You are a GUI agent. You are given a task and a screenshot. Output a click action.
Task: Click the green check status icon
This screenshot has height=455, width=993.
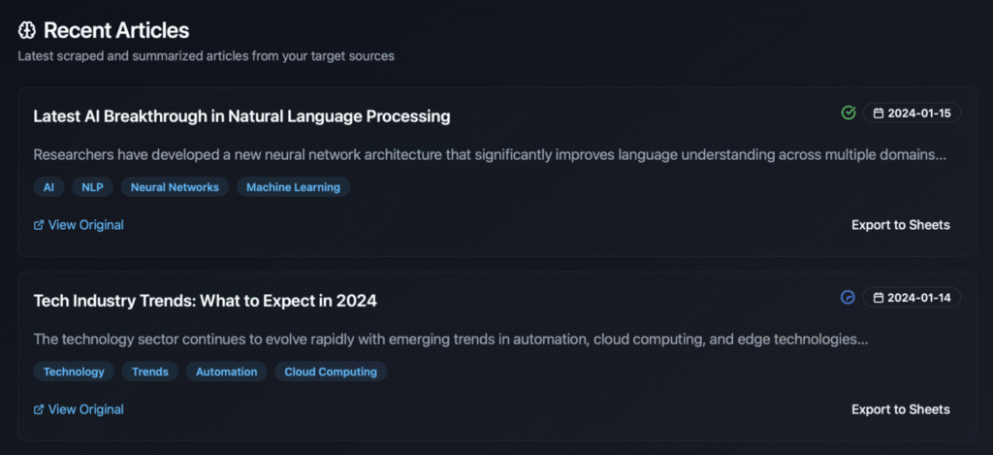(x=848, y=113)
